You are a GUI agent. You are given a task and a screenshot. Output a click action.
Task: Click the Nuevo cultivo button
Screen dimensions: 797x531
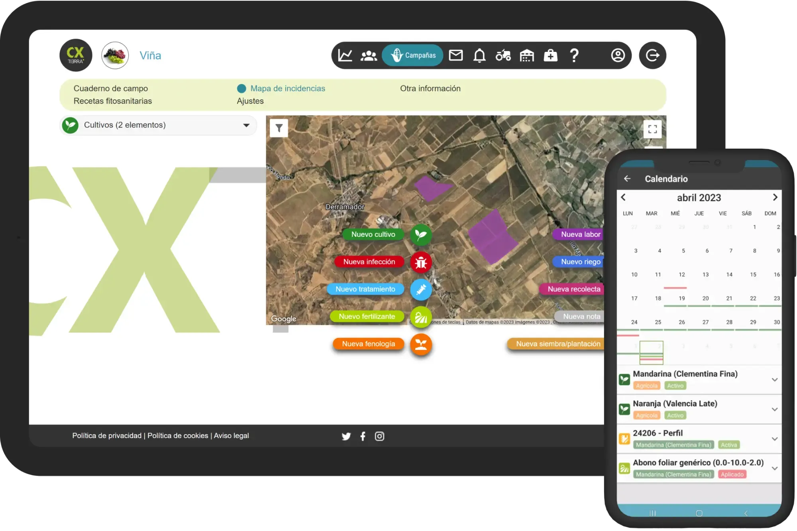tap(373, 235)
